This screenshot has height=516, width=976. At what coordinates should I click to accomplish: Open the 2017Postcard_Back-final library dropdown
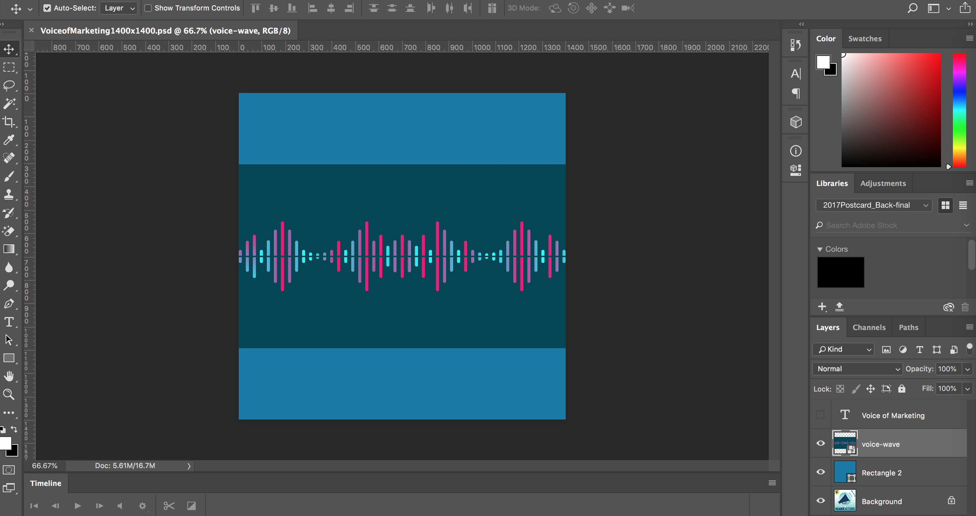point(874,205)
